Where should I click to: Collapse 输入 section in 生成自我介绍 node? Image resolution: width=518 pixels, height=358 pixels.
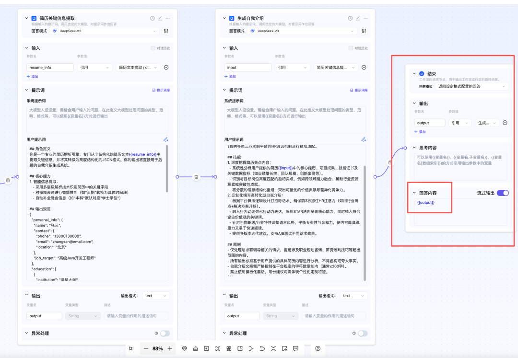coord(224,48)
